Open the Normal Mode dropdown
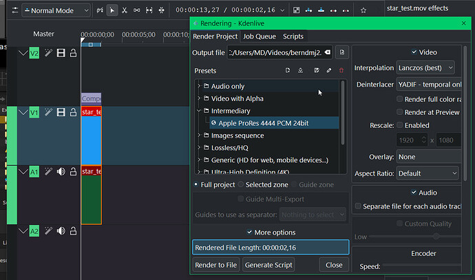This screenshot has width=475, height=280. click(x=56, y=10)
